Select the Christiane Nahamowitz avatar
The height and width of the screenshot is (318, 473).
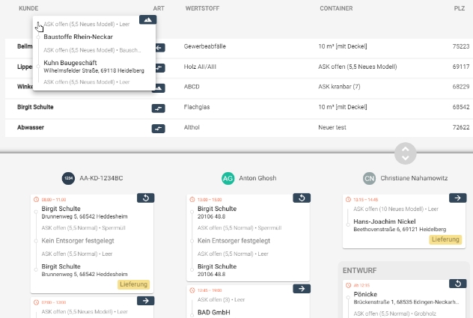[369, 179]
